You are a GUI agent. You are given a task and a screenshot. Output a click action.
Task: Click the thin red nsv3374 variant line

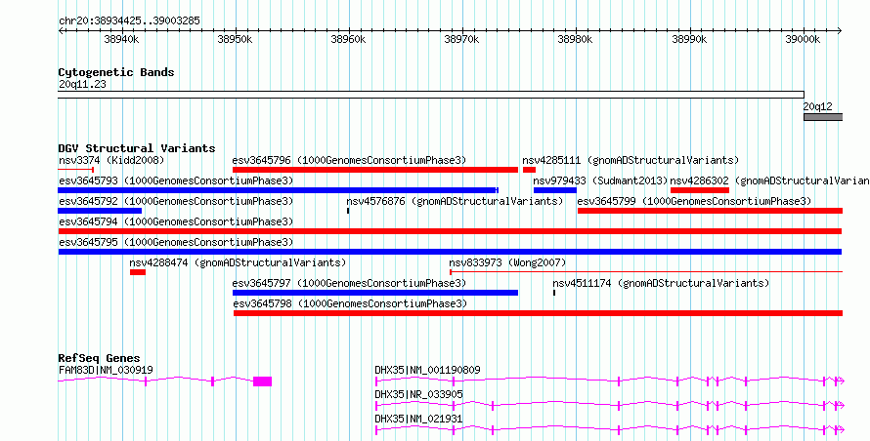coord(76,170)
